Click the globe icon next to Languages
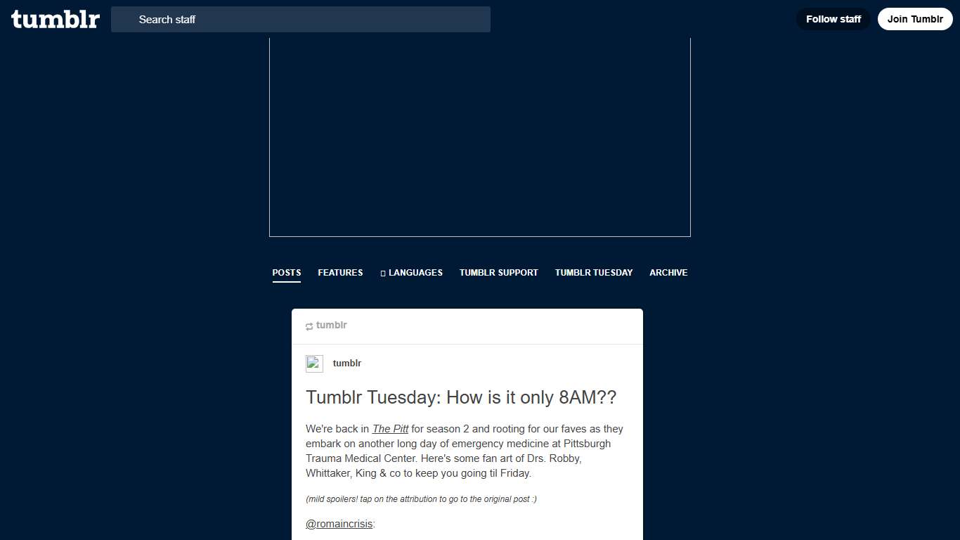 point(383,273)
